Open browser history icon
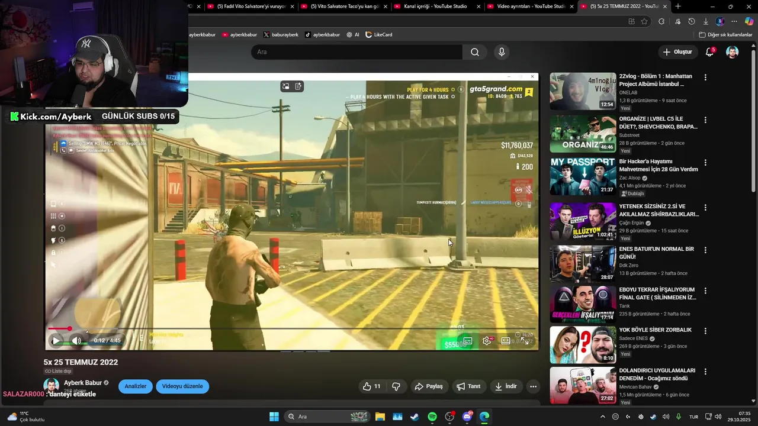This screenshot has width=758, height=426. (691, 21)
